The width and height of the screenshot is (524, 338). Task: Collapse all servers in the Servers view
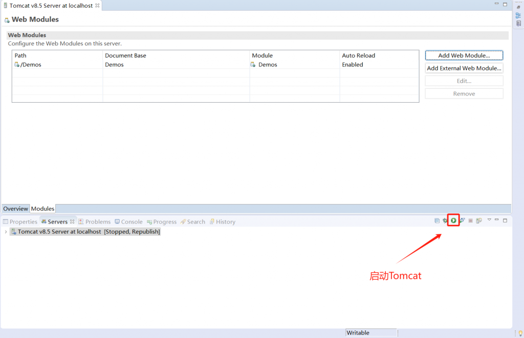[x=437, y=221]
